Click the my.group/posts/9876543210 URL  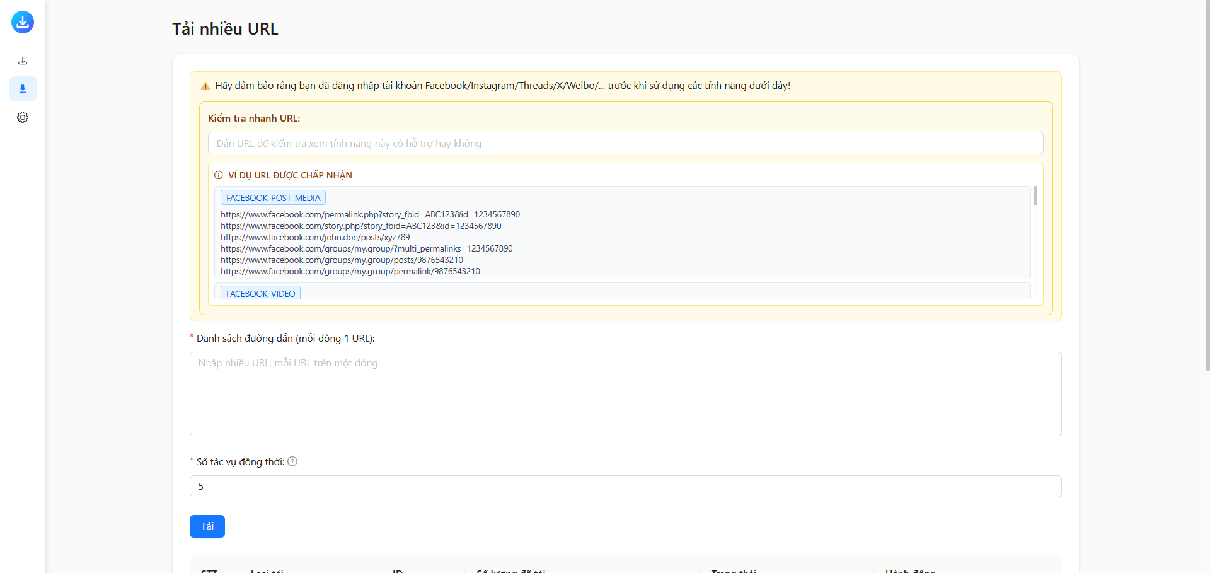point(342,260)
